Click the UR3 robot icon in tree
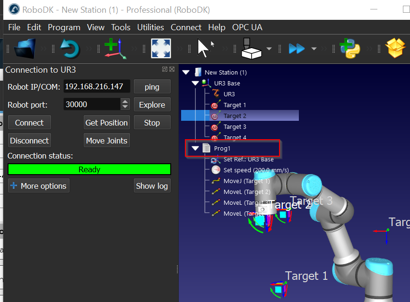The image size is (410, 302). click(216, 93)
